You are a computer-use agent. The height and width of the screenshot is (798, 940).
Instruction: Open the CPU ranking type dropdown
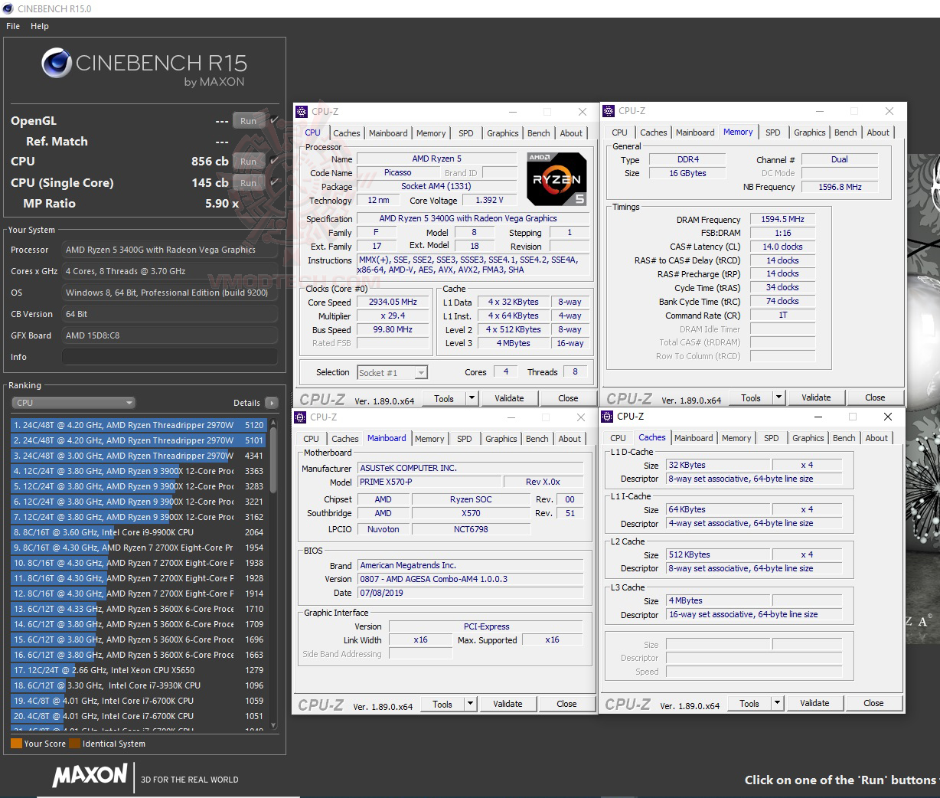pyautogui.click(x=73, y=403)
